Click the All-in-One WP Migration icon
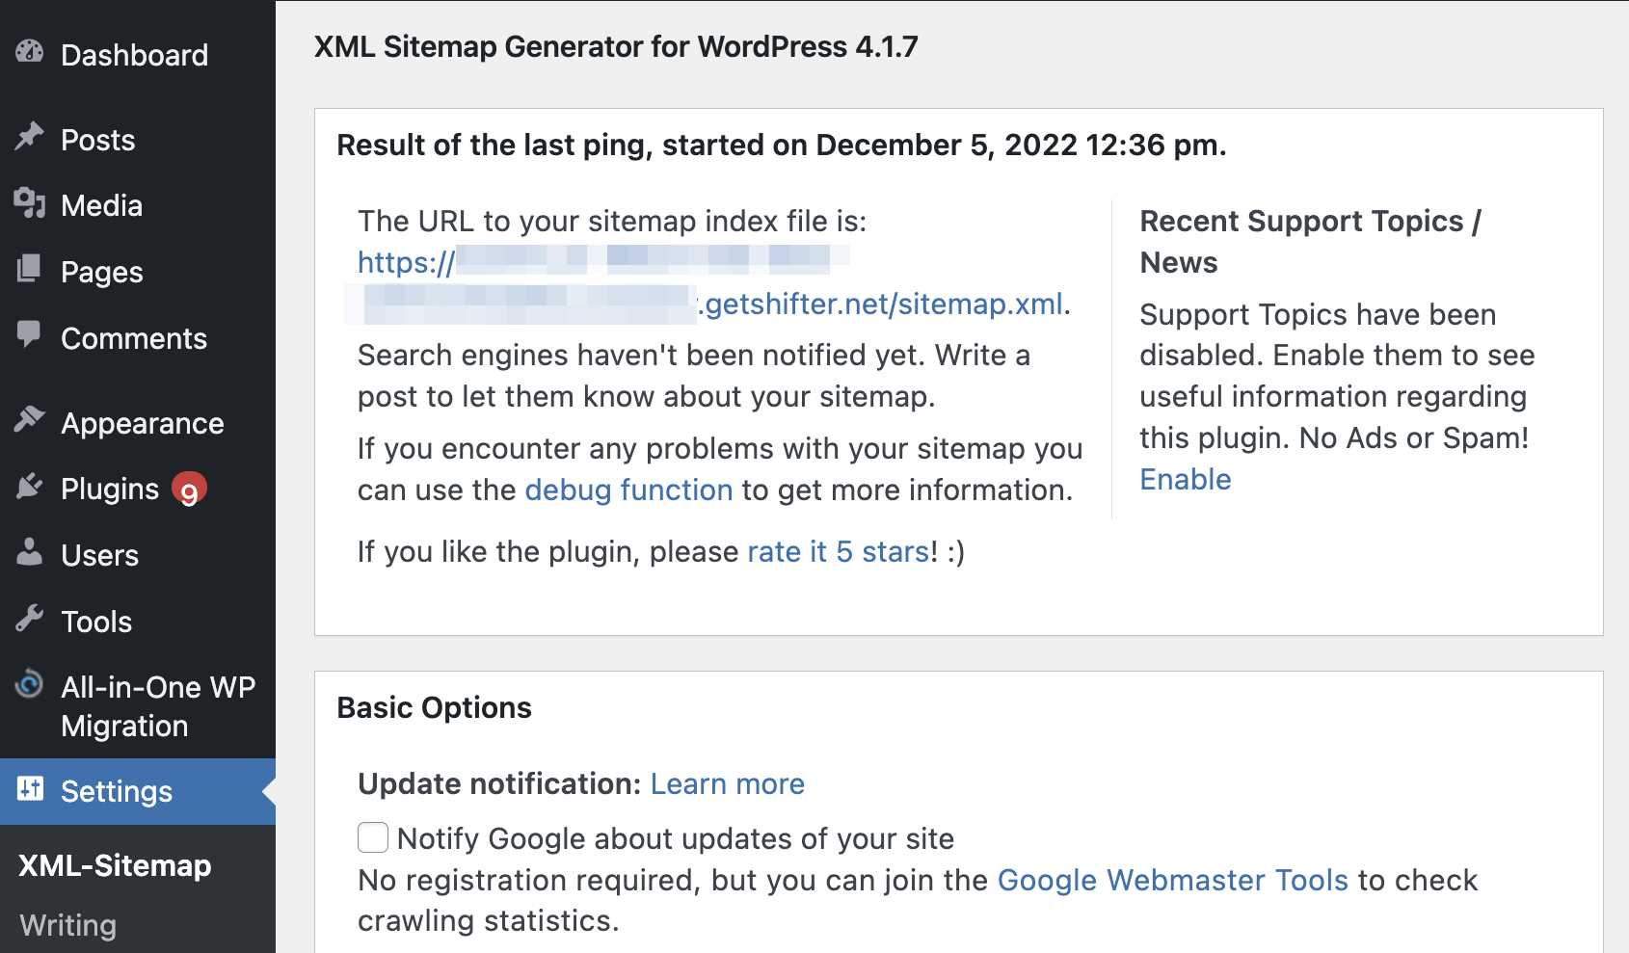1629x953 pixels. tap(30, 684)
